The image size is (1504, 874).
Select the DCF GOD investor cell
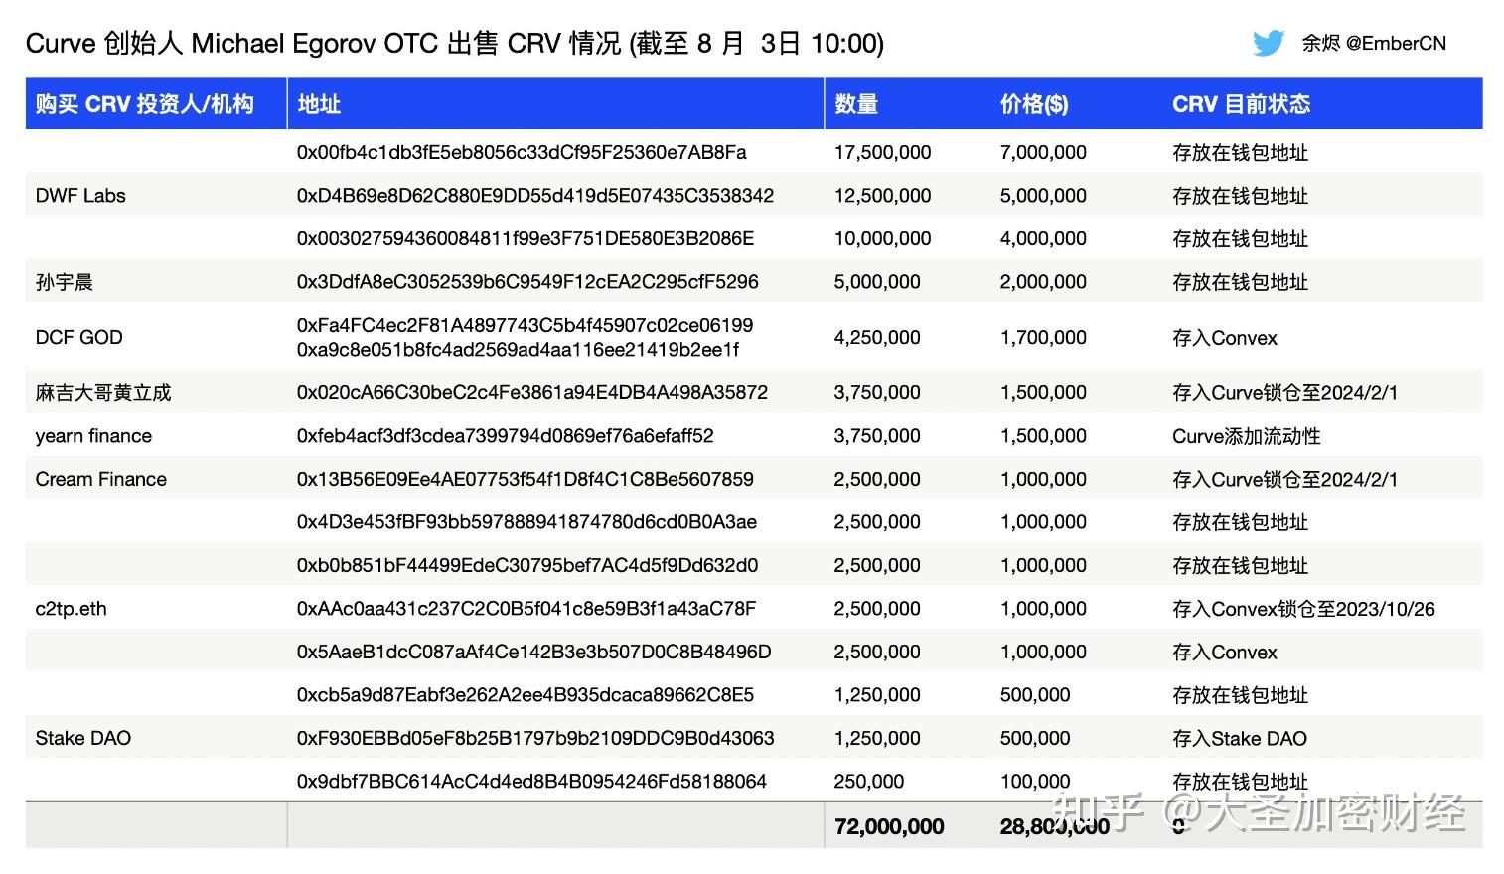[x=79, y=338]
